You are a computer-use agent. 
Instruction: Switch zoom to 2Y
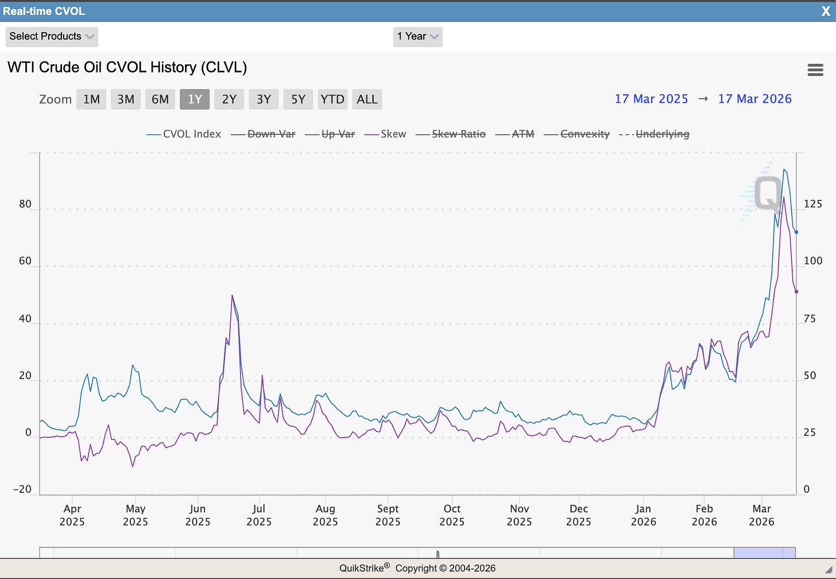pos(229,99)
